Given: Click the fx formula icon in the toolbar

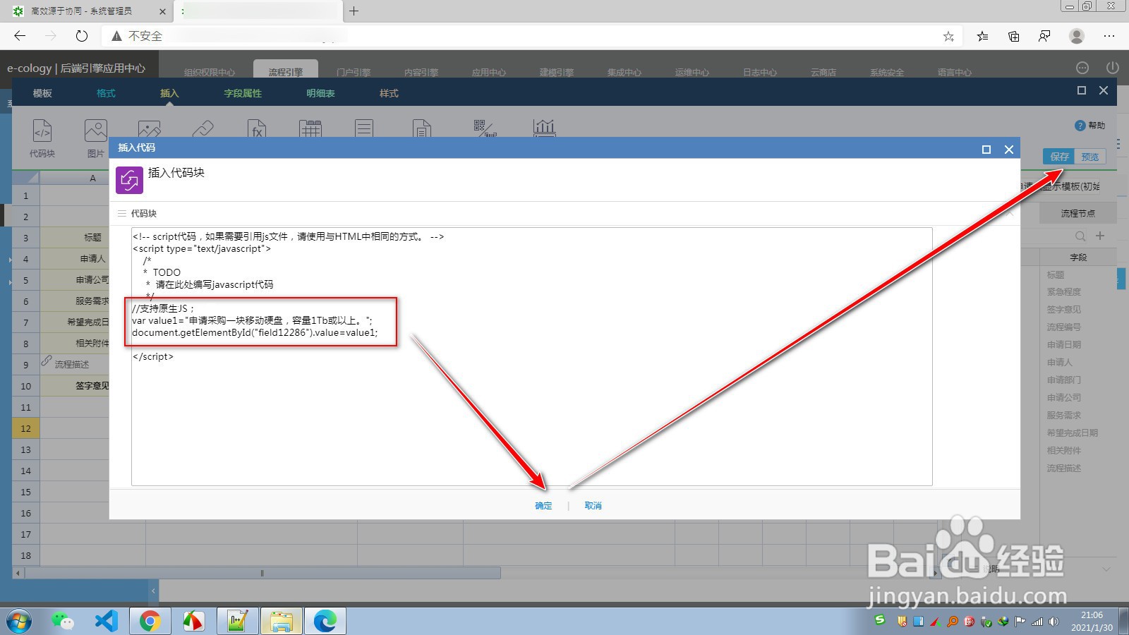Looking at the screenshot, I should pos(257,128).
